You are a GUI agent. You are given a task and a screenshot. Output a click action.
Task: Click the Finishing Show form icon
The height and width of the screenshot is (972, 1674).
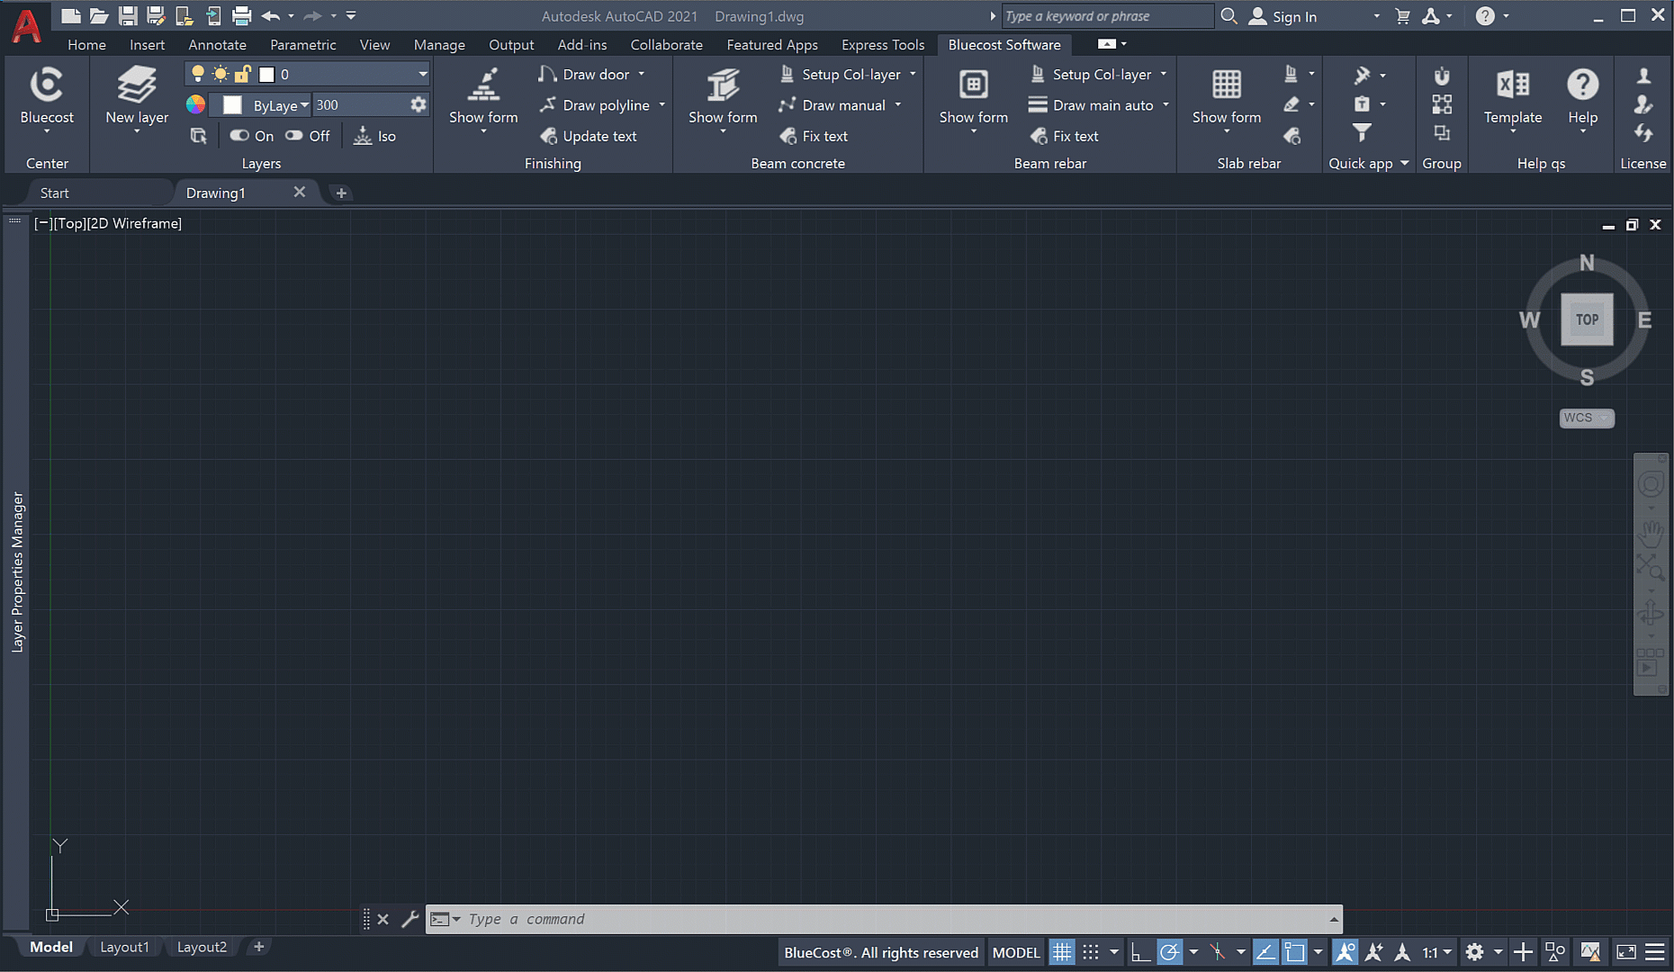tap(483, 85)
